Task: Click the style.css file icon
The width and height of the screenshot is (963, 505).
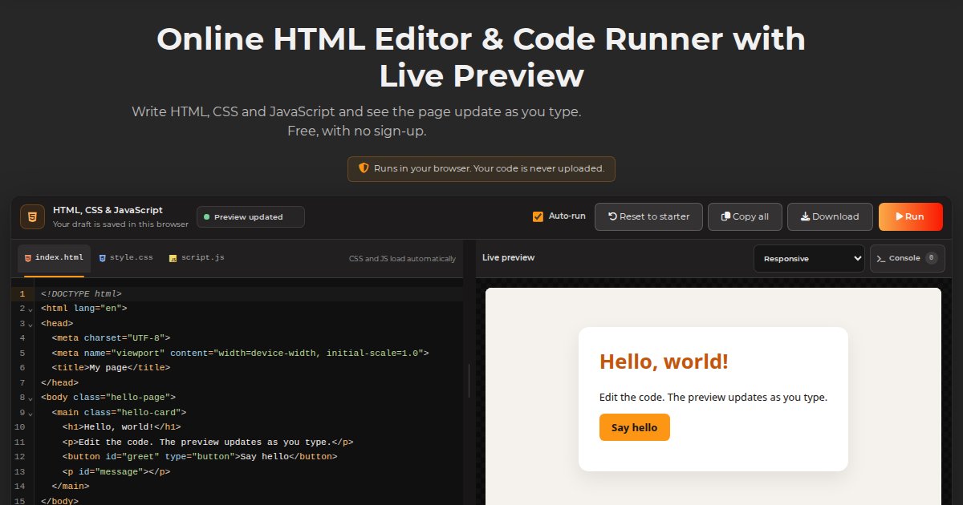Action: 103,258
